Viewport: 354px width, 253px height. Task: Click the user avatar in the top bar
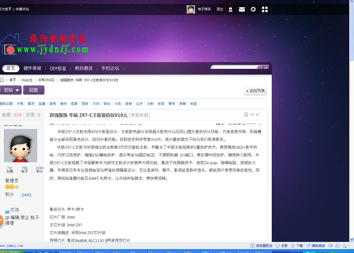(x=191, y=9)
